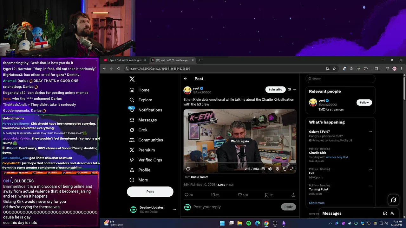
Task: Open the floating Grok button
Action: [394, 200]
